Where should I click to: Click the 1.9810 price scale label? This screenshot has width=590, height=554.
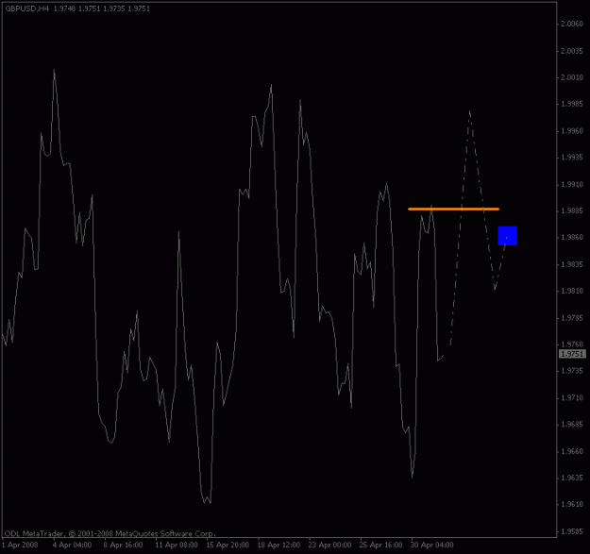pos(572,291)
